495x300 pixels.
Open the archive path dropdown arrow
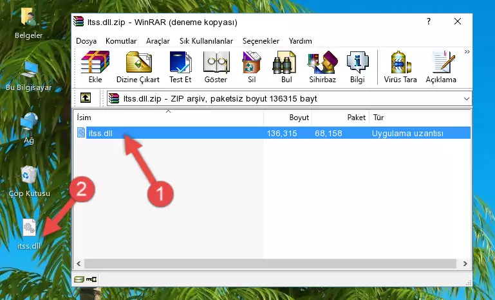[466, 99]
